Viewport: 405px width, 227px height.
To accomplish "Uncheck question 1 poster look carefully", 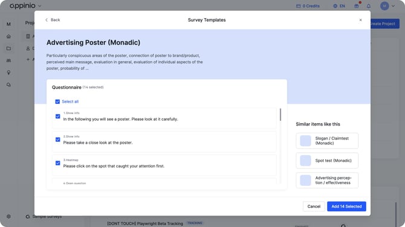I will click(58, 117).
